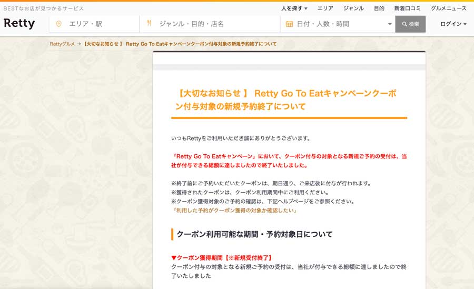This screenshot has height=289, width=474.
Task: Click the red text ▼クーポン獲得期間【※新規受付終了】
Action: pos(222,258)
